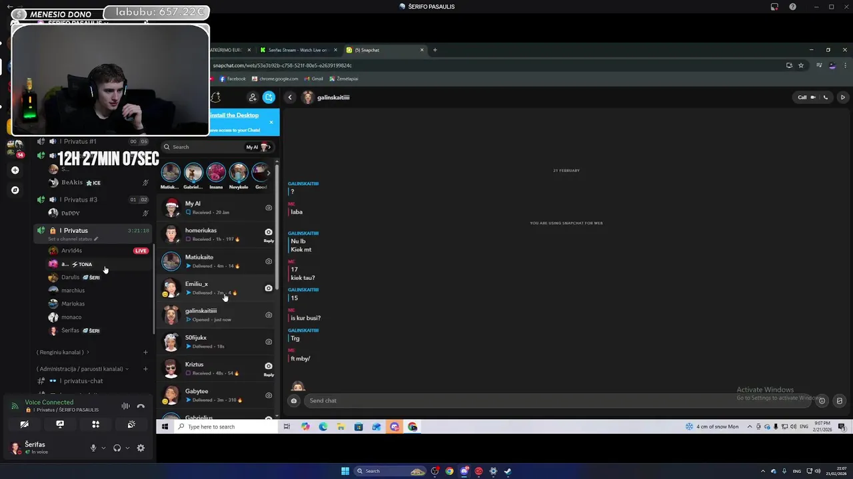This screenshot has width=853, height=479.
Task: Open Discord soundboard
Action: (x=131, y=424)
